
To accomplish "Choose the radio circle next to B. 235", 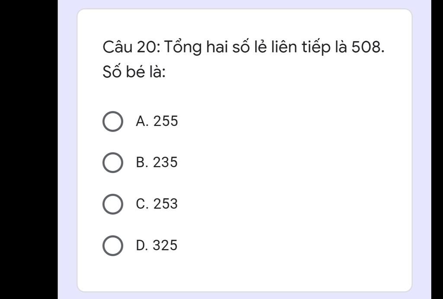I will (113, 163).
